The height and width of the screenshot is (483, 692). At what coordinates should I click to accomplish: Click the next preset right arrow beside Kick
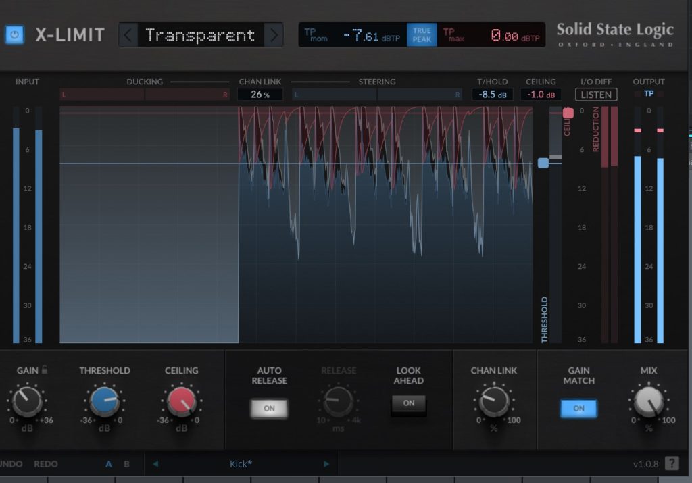326,464
